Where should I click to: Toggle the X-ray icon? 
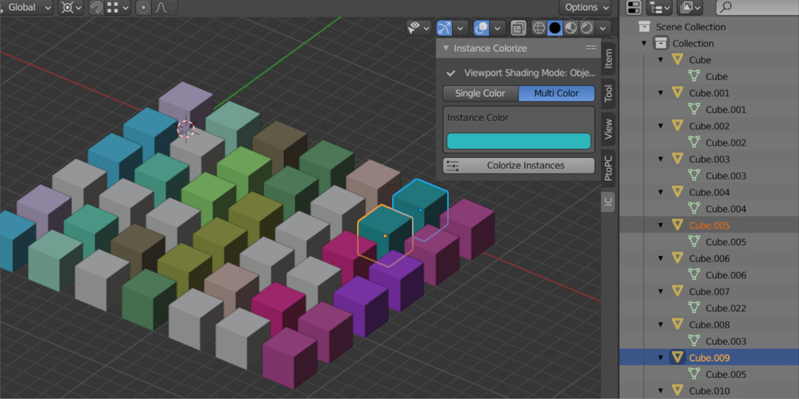point(518,28)
